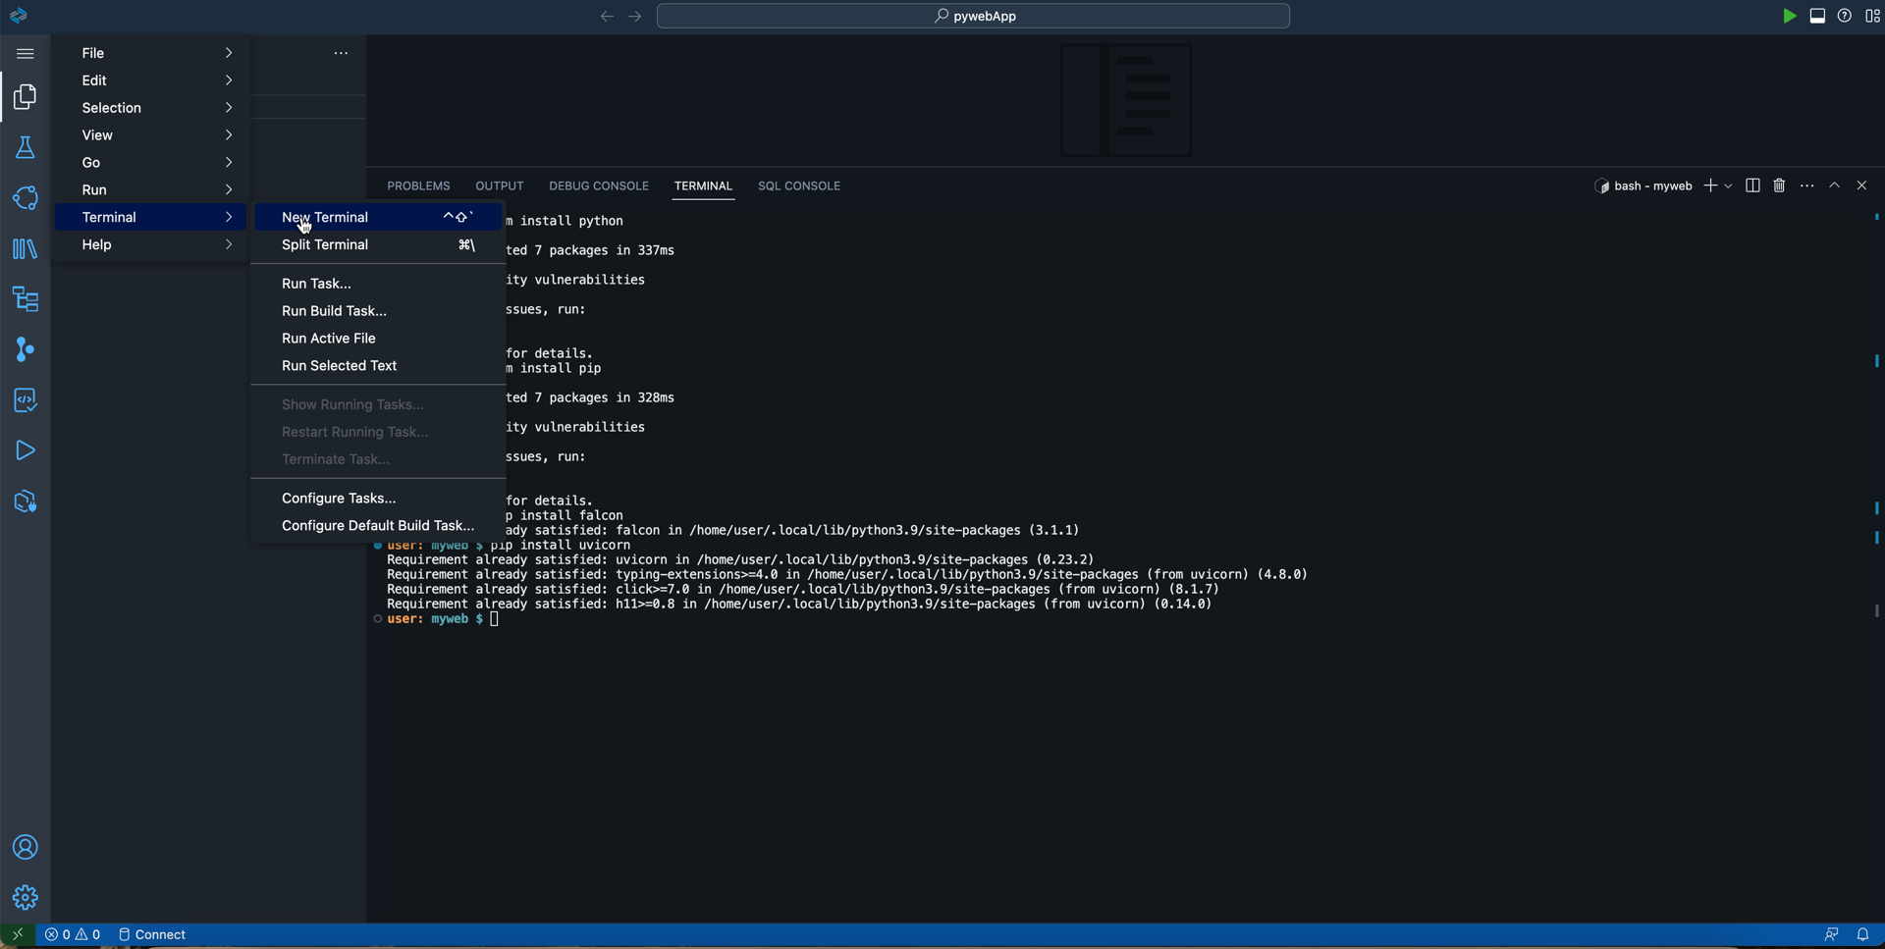Open Settings via the gear icon
Viewport: 1885px width, 949px height.
coord(25,897)
